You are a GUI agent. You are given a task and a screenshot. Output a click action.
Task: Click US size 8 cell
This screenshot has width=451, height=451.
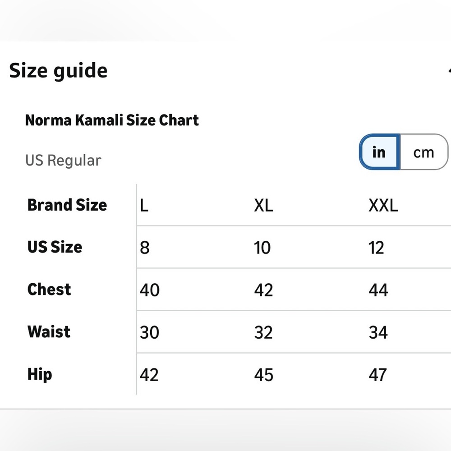click(145, 248)
